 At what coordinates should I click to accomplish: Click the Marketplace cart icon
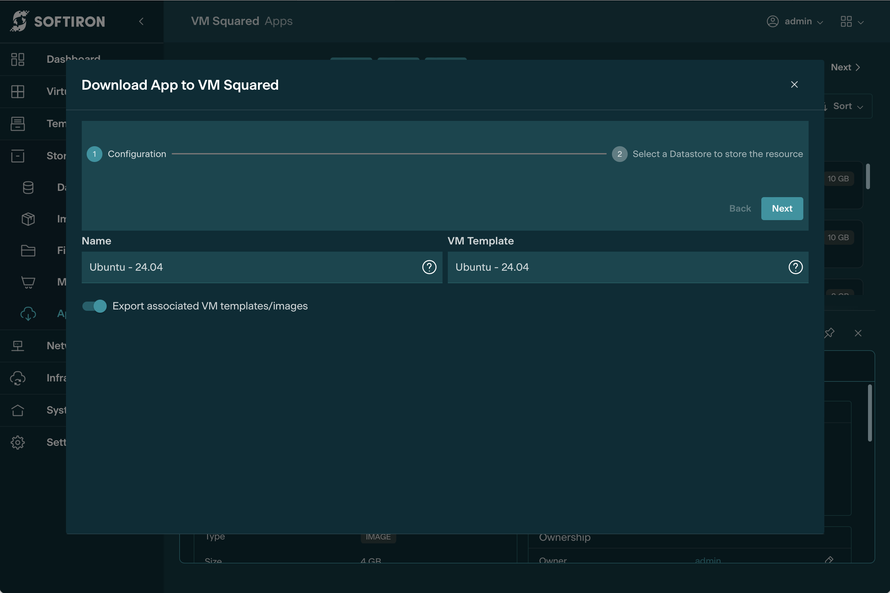click(x=28, y=282)
